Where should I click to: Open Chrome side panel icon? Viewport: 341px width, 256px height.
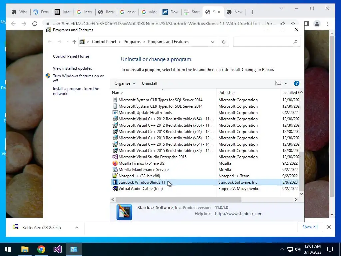click(306, 24)
